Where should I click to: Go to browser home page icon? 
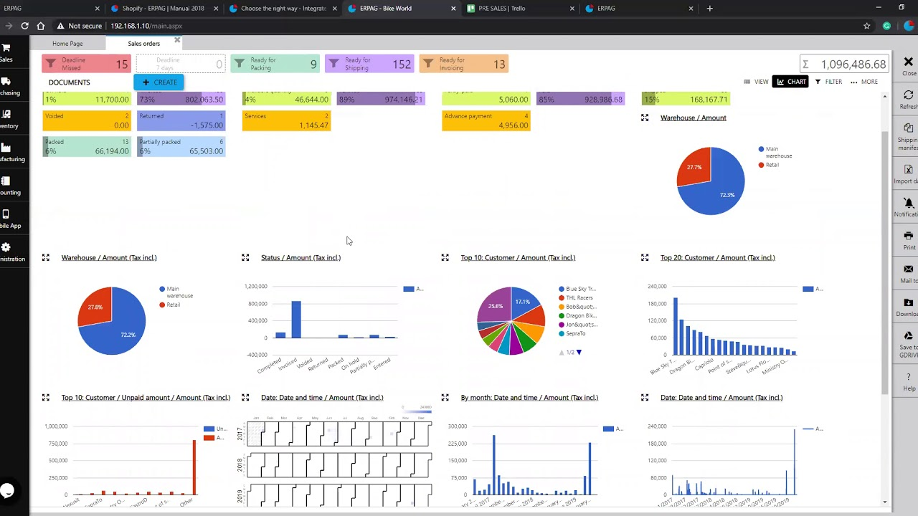click(41, 26)
